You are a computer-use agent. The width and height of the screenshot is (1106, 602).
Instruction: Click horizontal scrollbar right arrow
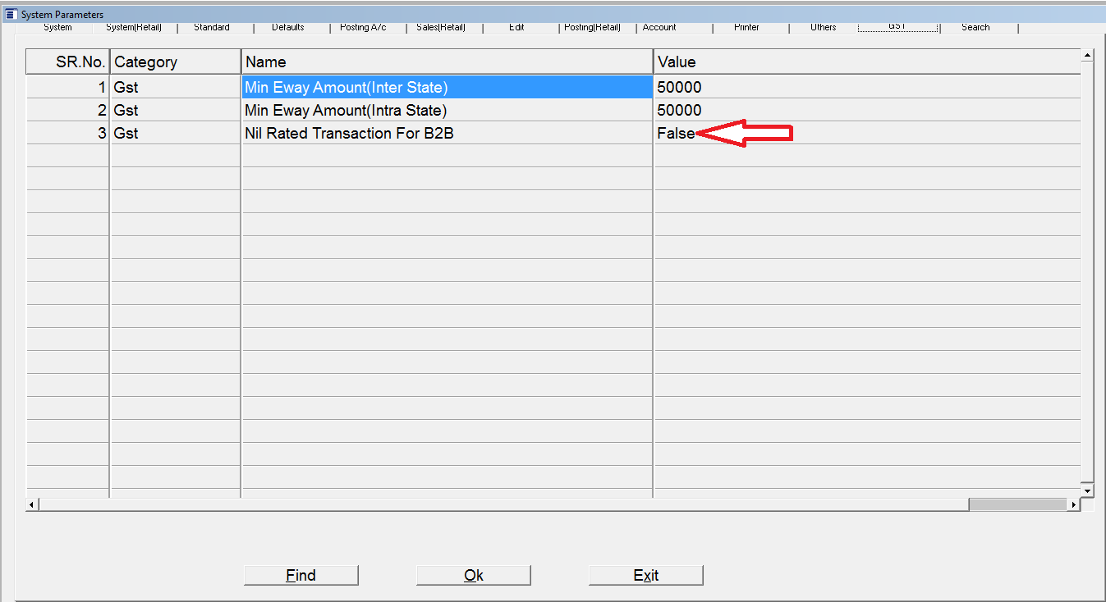click(1074, 504)
